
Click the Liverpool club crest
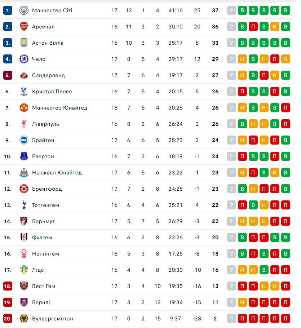tap(24, 124)
